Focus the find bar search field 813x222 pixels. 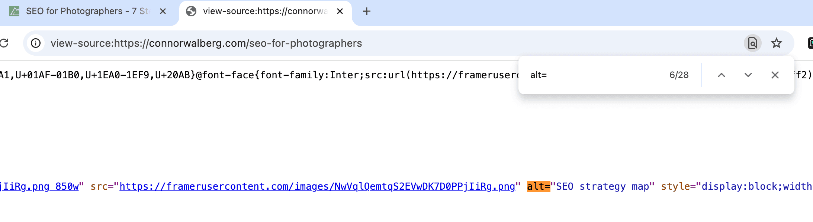595,75
